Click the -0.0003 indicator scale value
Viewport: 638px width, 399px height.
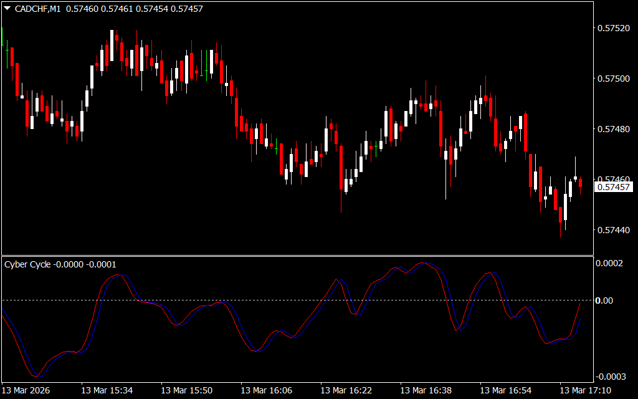[611, 377]
